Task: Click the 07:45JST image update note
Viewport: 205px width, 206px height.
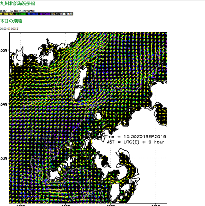Action: [x=17, y=11]
